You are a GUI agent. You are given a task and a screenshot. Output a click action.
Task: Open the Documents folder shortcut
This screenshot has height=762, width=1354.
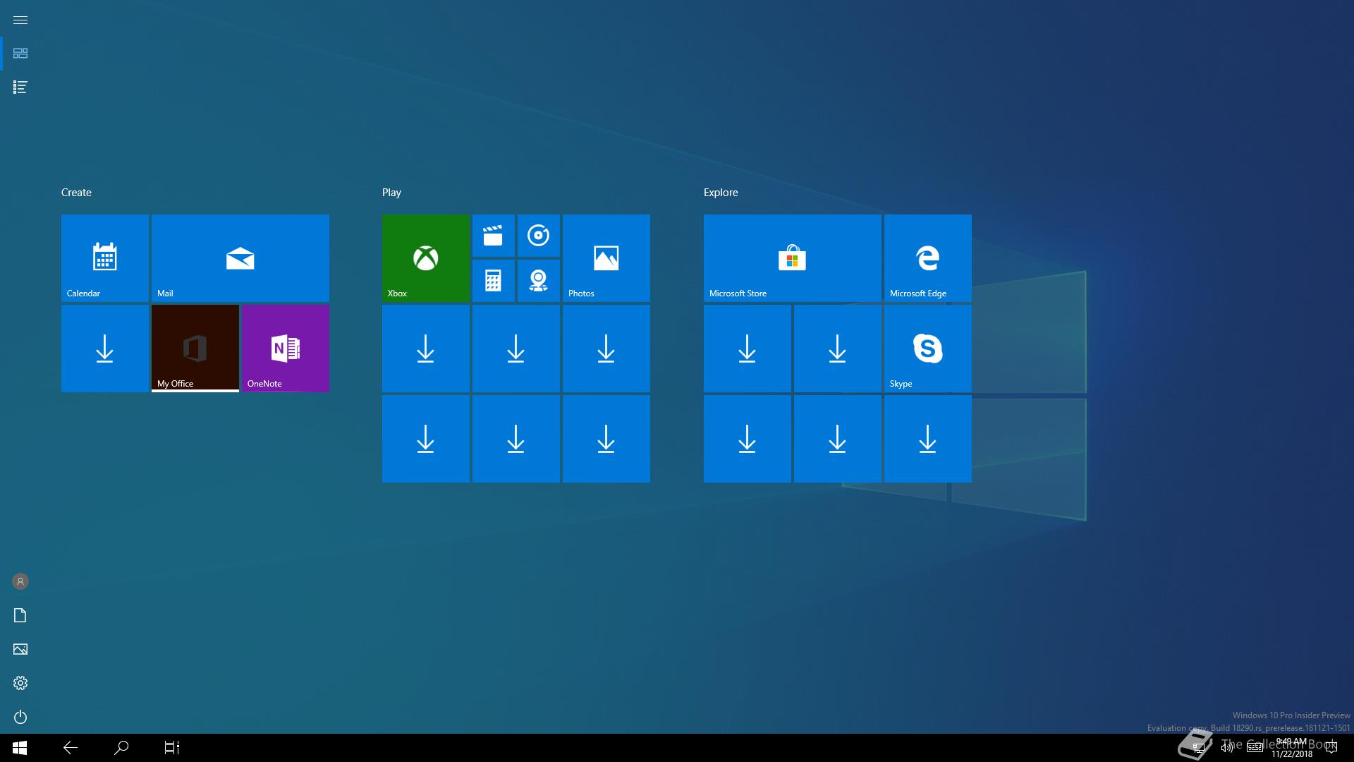click(x=20, y=615)
